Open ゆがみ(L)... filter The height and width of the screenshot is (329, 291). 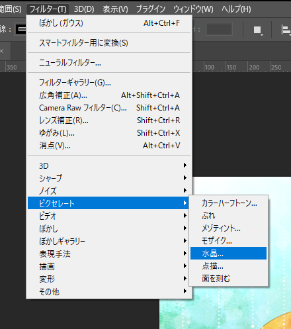pos(109,133)
